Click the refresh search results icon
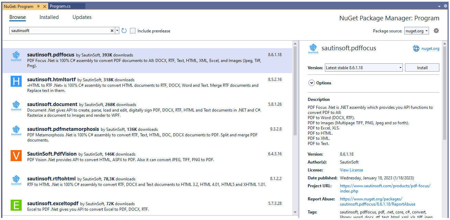Image resolution: width=450 pixels, height=220 pixels. [124, 31]
